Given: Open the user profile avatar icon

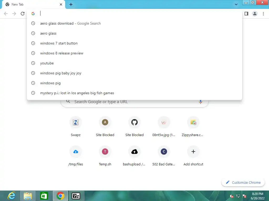Looking at the screenshot, I should tap(255, 14).
